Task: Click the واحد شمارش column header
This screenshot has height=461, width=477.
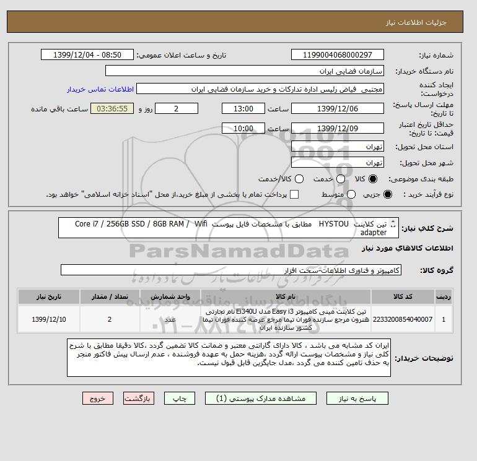Action: [x=170, y=296]
